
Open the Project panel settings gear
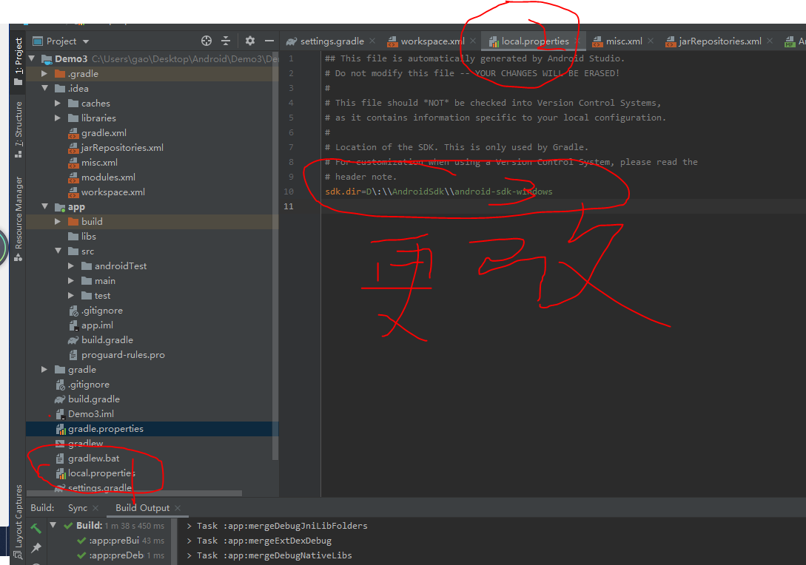coord(250,41)
